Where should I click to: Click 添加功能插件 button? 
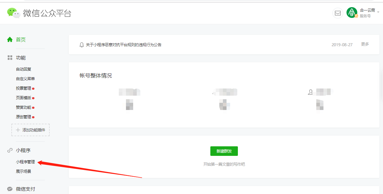pyautogui.click(x=31, y=130)
